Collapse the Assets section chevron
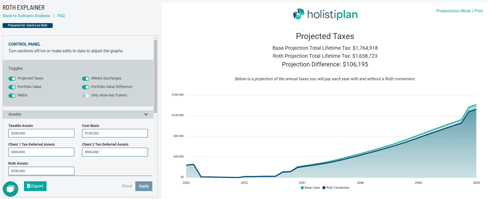The height and width of the screenshot is (199, 488). click(x=146, y=114)
